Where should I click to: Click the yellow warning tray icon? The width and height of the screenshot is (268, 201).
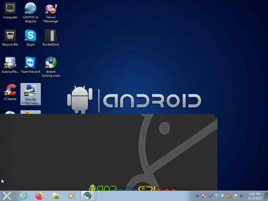(229, 196)
